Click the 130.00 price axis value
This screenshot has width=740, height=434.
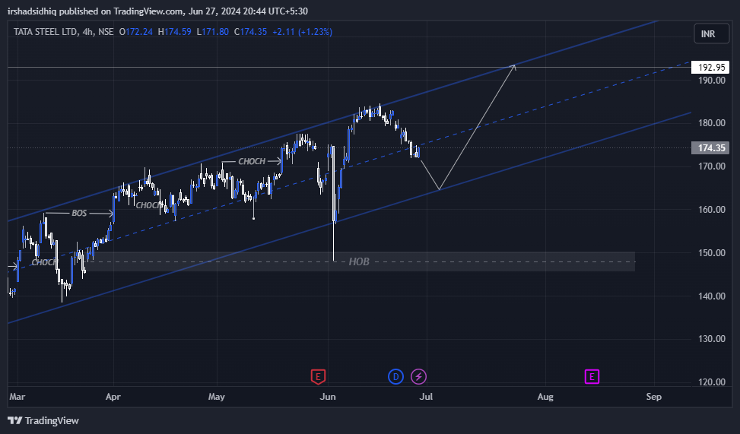(712, 339)
